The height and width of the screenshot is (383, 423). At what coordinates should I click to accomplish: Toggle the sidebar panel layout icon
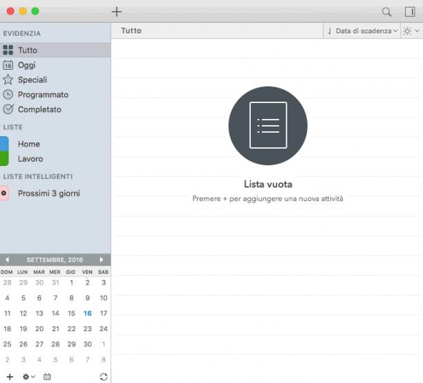point(410,12)
